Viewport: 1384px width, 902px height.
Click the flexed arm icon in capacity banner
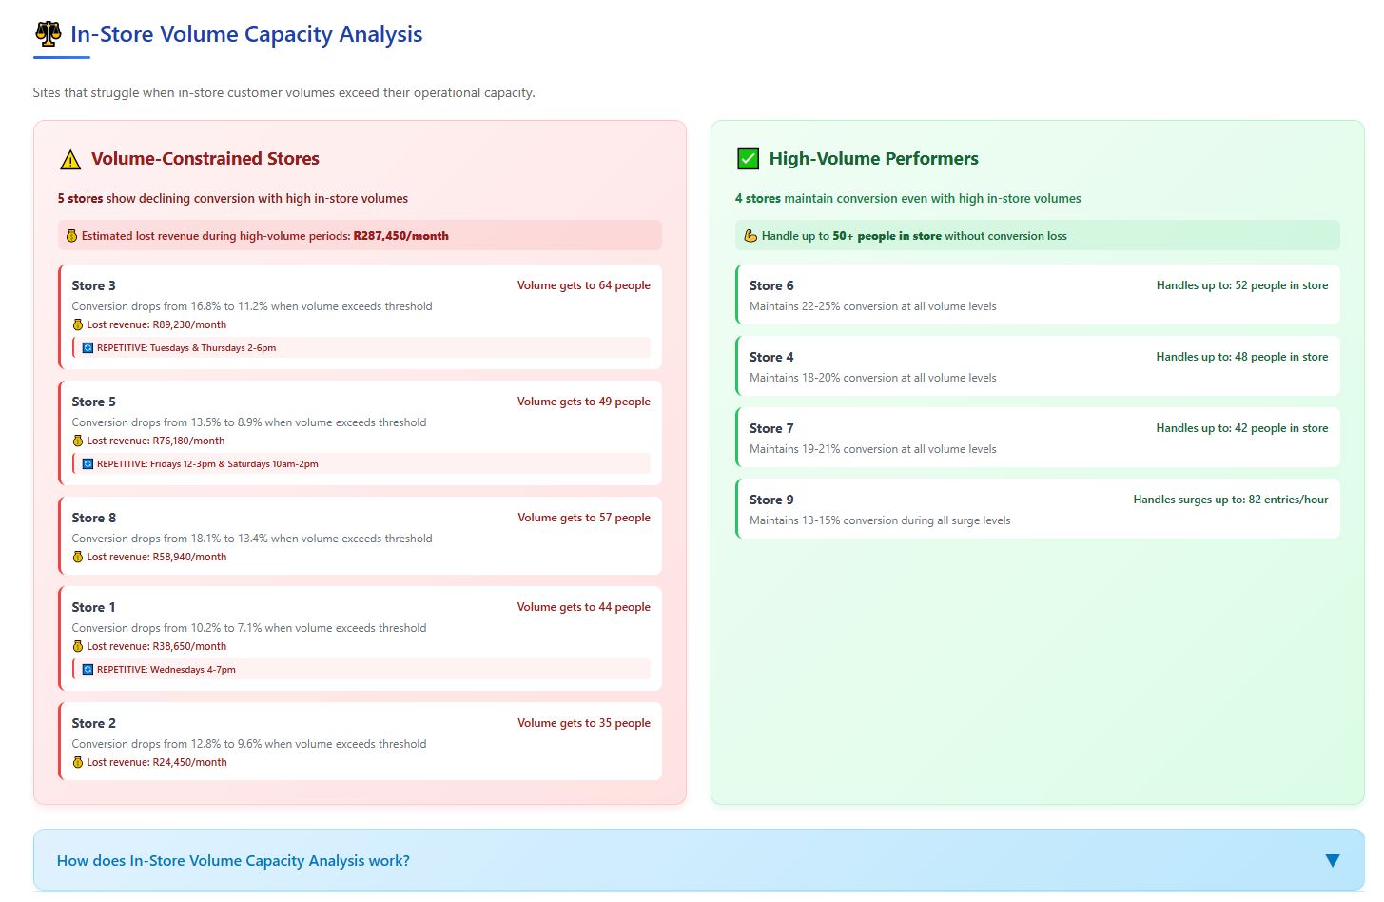750,236
